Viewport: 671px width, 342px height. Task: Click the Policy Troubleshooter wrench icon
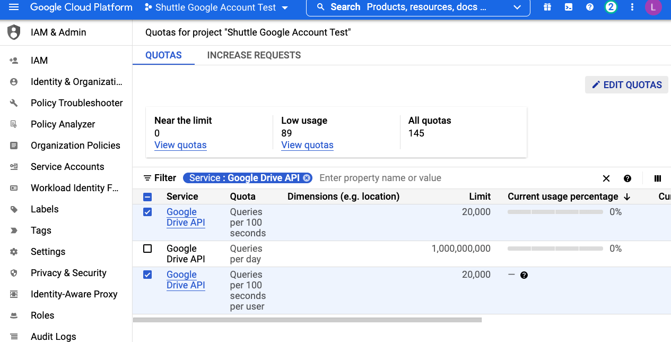point(14,103)
